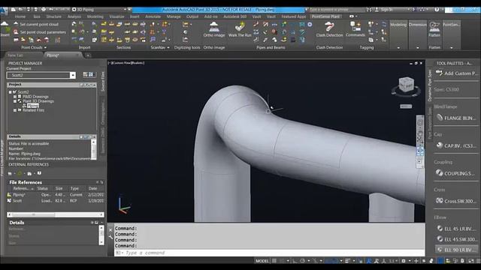
Task: Close the command line panel
Action: point(110,230)
